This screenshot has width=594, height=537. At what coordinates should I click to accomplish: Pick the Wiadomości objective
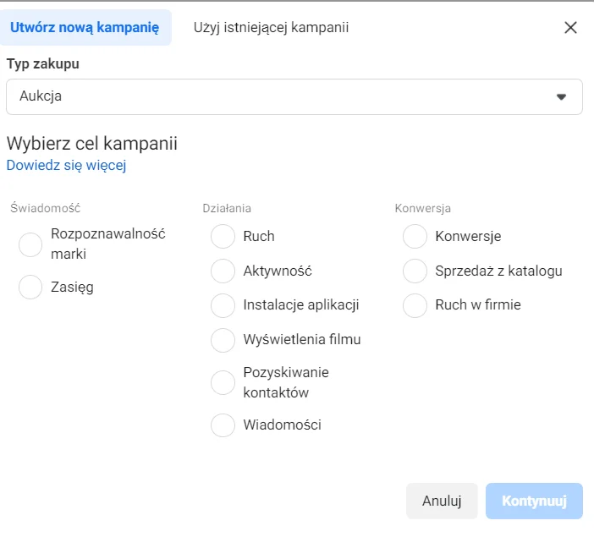click(223, 425)
